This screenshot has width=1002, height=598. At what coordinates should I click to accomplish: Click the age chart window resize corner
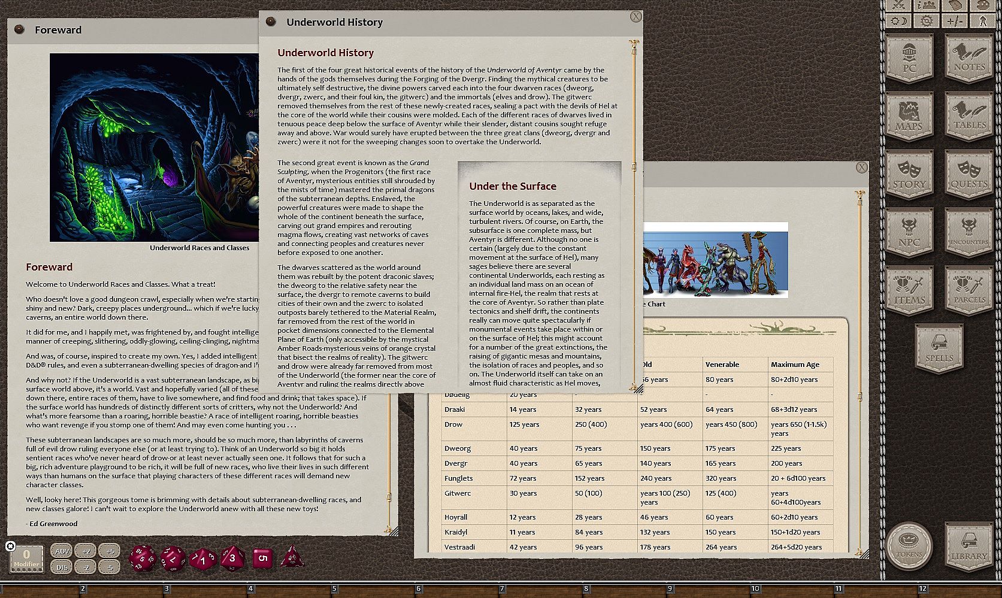point(864,554)
